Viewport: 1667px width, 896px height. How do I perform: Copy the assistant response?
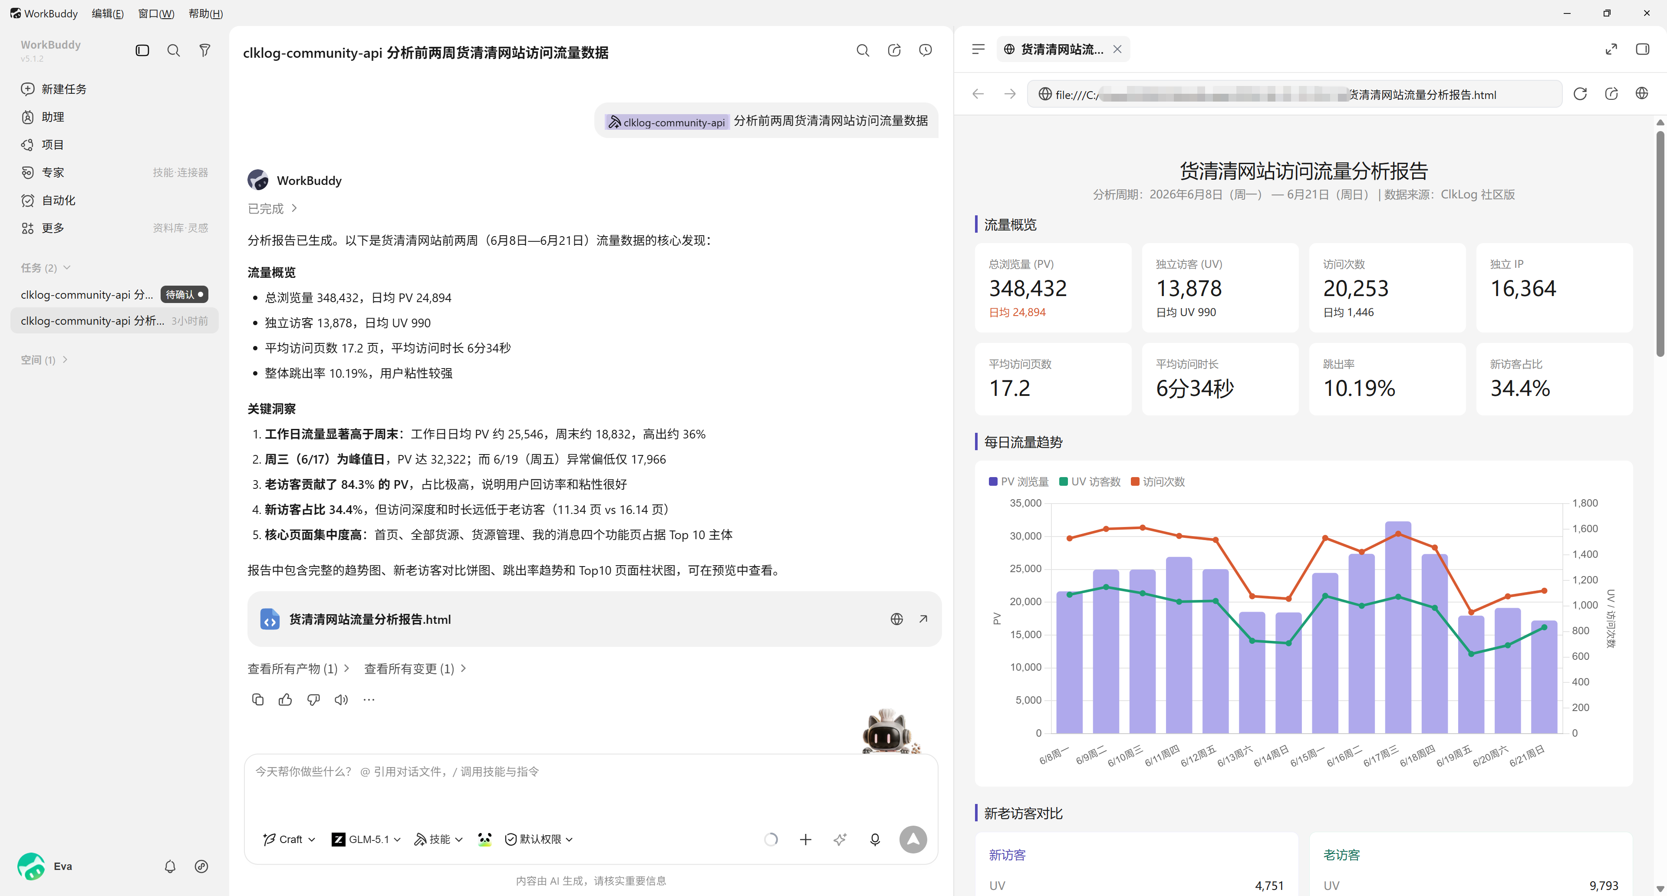coord(257,699)
